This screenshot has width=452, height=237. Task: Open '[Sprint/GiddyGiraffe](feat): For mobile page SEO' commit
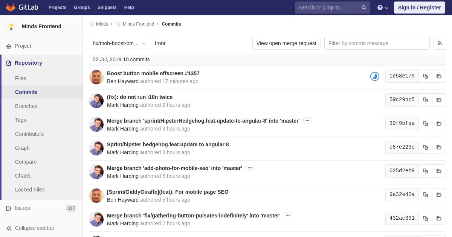click(168, 192)
